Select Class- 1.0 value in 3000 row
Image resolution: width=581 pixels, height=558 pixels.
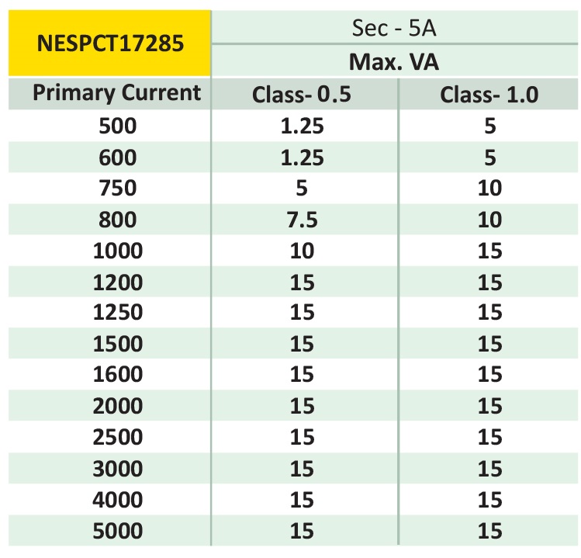[489, 468]
